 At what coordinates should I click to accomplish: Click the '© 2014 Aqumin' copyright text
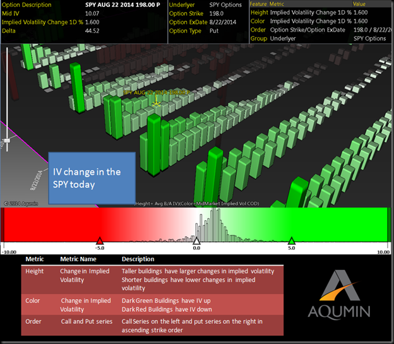tap(21, 203)
